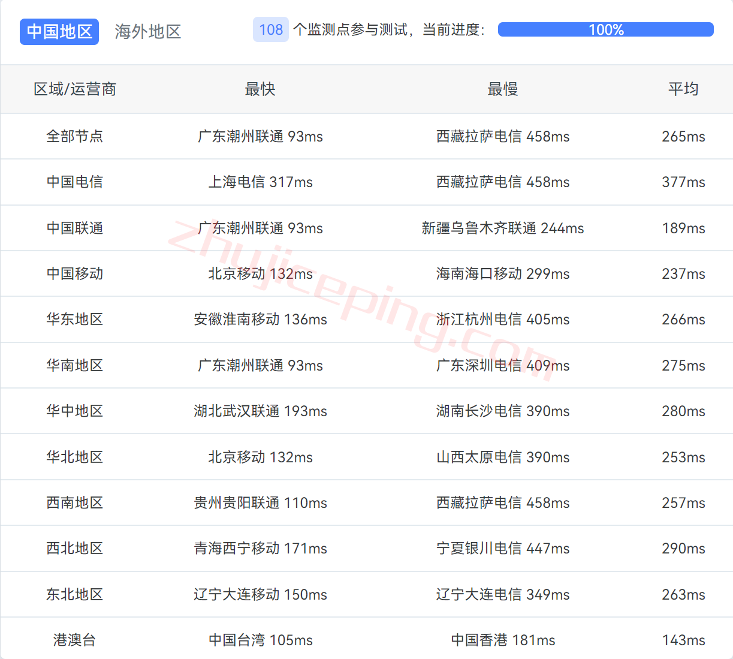Click 安徽淮南移动 136ms cell

(x=260, y=319)
